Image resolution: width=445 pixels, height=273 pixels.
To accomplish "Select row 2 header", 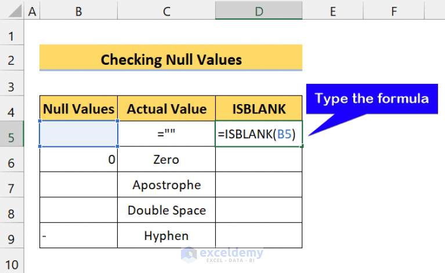I will point(11,59).
